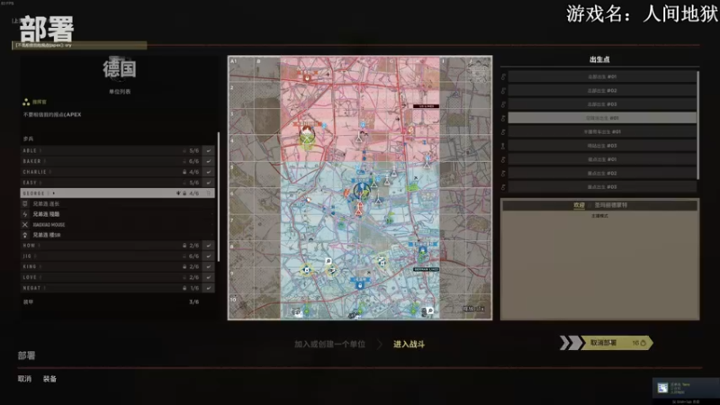Join EASY squad with its checkmark button
Screen dimensions: 720x405
tap(209, 183)
